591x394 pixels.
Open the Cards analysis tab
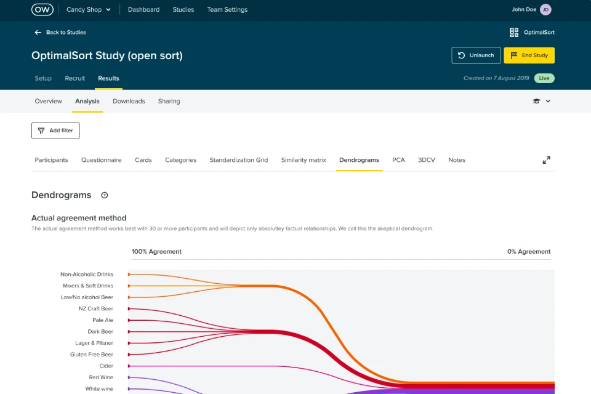143,160
